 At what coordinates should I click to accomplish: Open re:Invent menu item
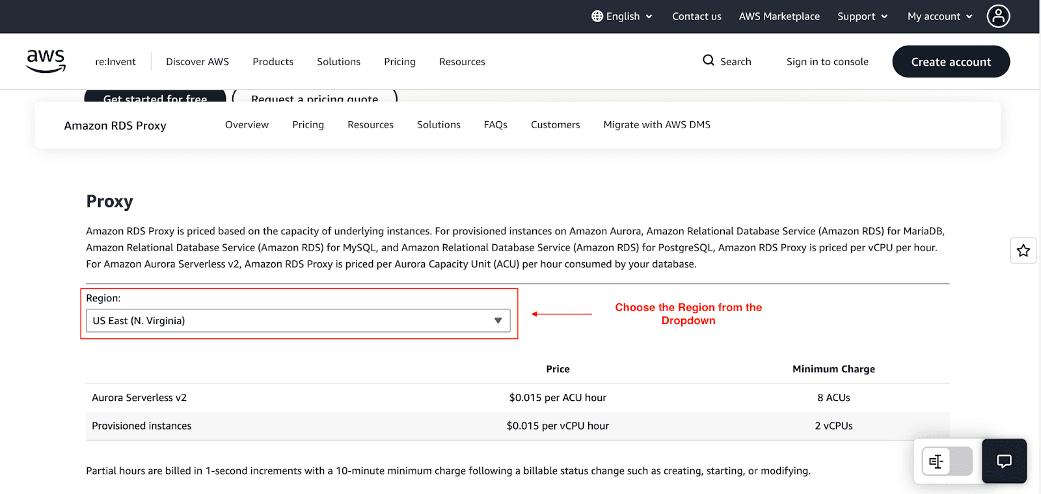pyautogui.click(x=115, y=62)
